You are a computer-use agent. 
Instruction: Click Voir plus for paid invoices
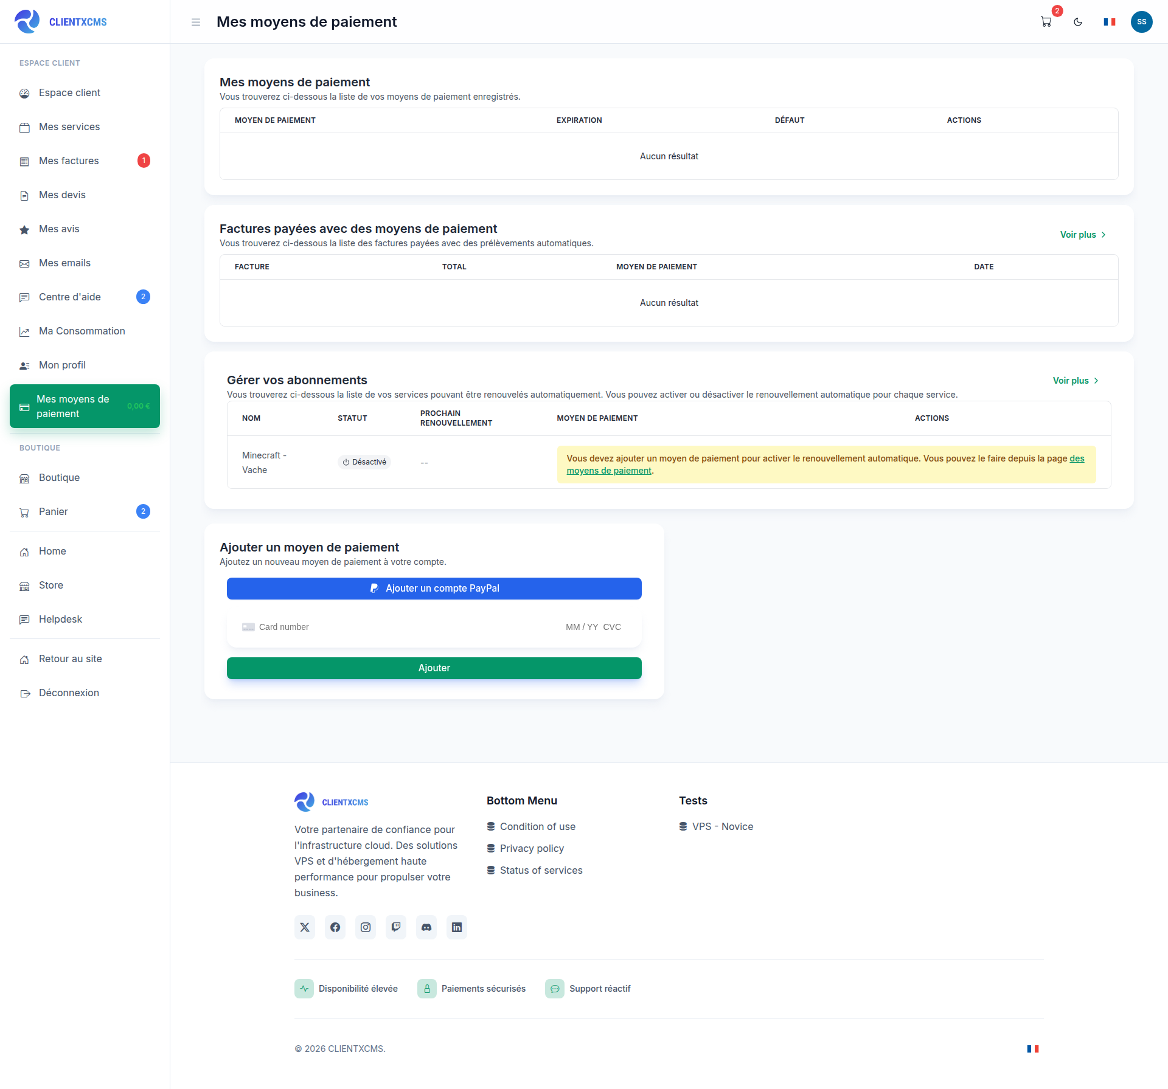[1083, 235]
